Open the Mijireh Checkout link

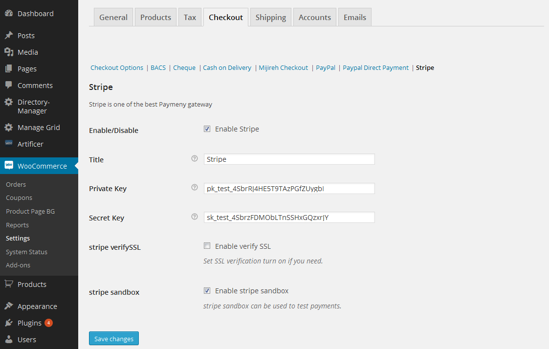[x=283, y=67]
